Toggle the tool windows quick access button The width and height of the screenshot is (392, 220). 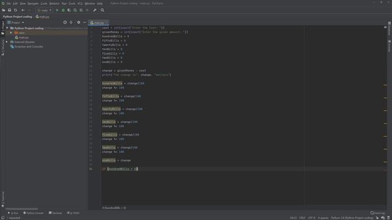click(2, 218)
